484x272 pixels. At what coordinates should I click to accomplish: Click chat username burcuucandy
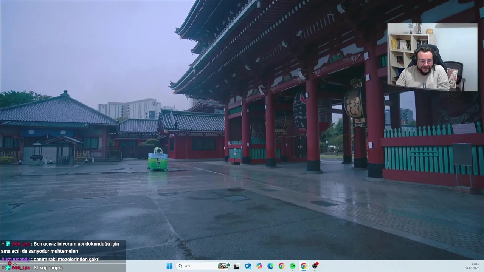click(15, 259)
